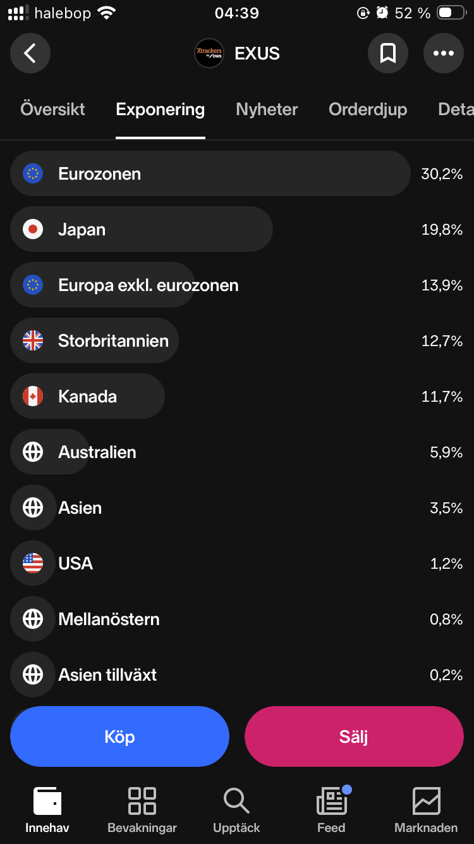Screen dimensions: 474x844
Task: Switch to the Översikt tab
Action: [52, 109]
